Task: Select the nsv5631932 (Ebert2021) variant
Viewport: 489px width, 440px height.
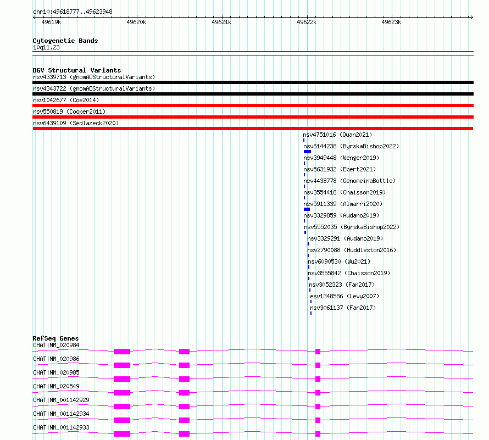Action: [340, 169]
